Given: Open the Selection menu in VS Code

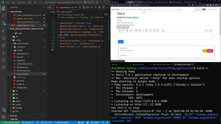Looking at the screenshot, I should pyautogui.click(x=21, y=2).
